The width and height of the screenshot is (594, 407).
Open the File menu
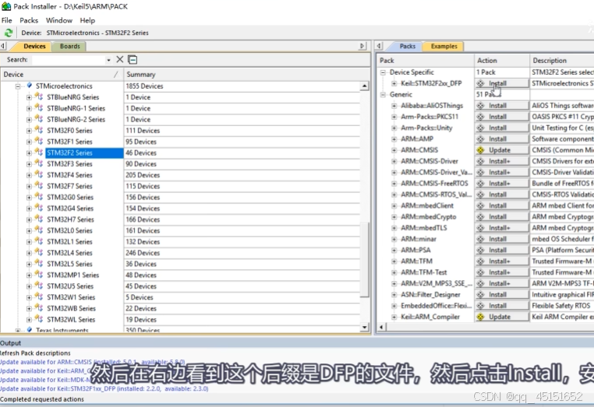7,20
